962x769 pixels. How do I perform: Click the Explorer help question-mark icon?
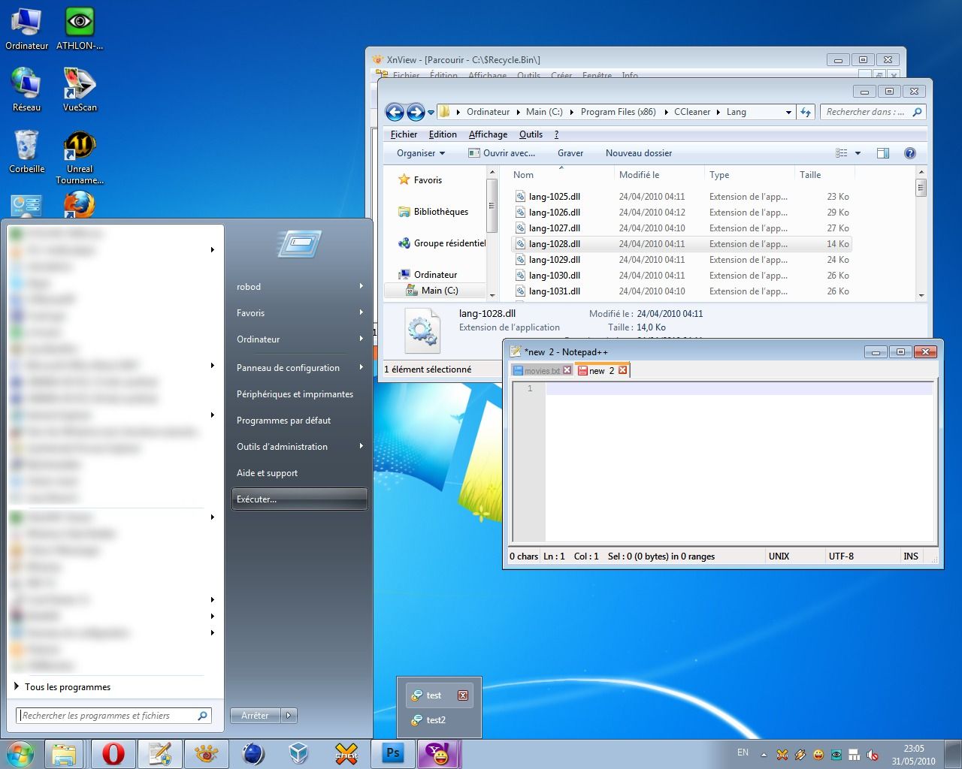(x=909, y=153)
